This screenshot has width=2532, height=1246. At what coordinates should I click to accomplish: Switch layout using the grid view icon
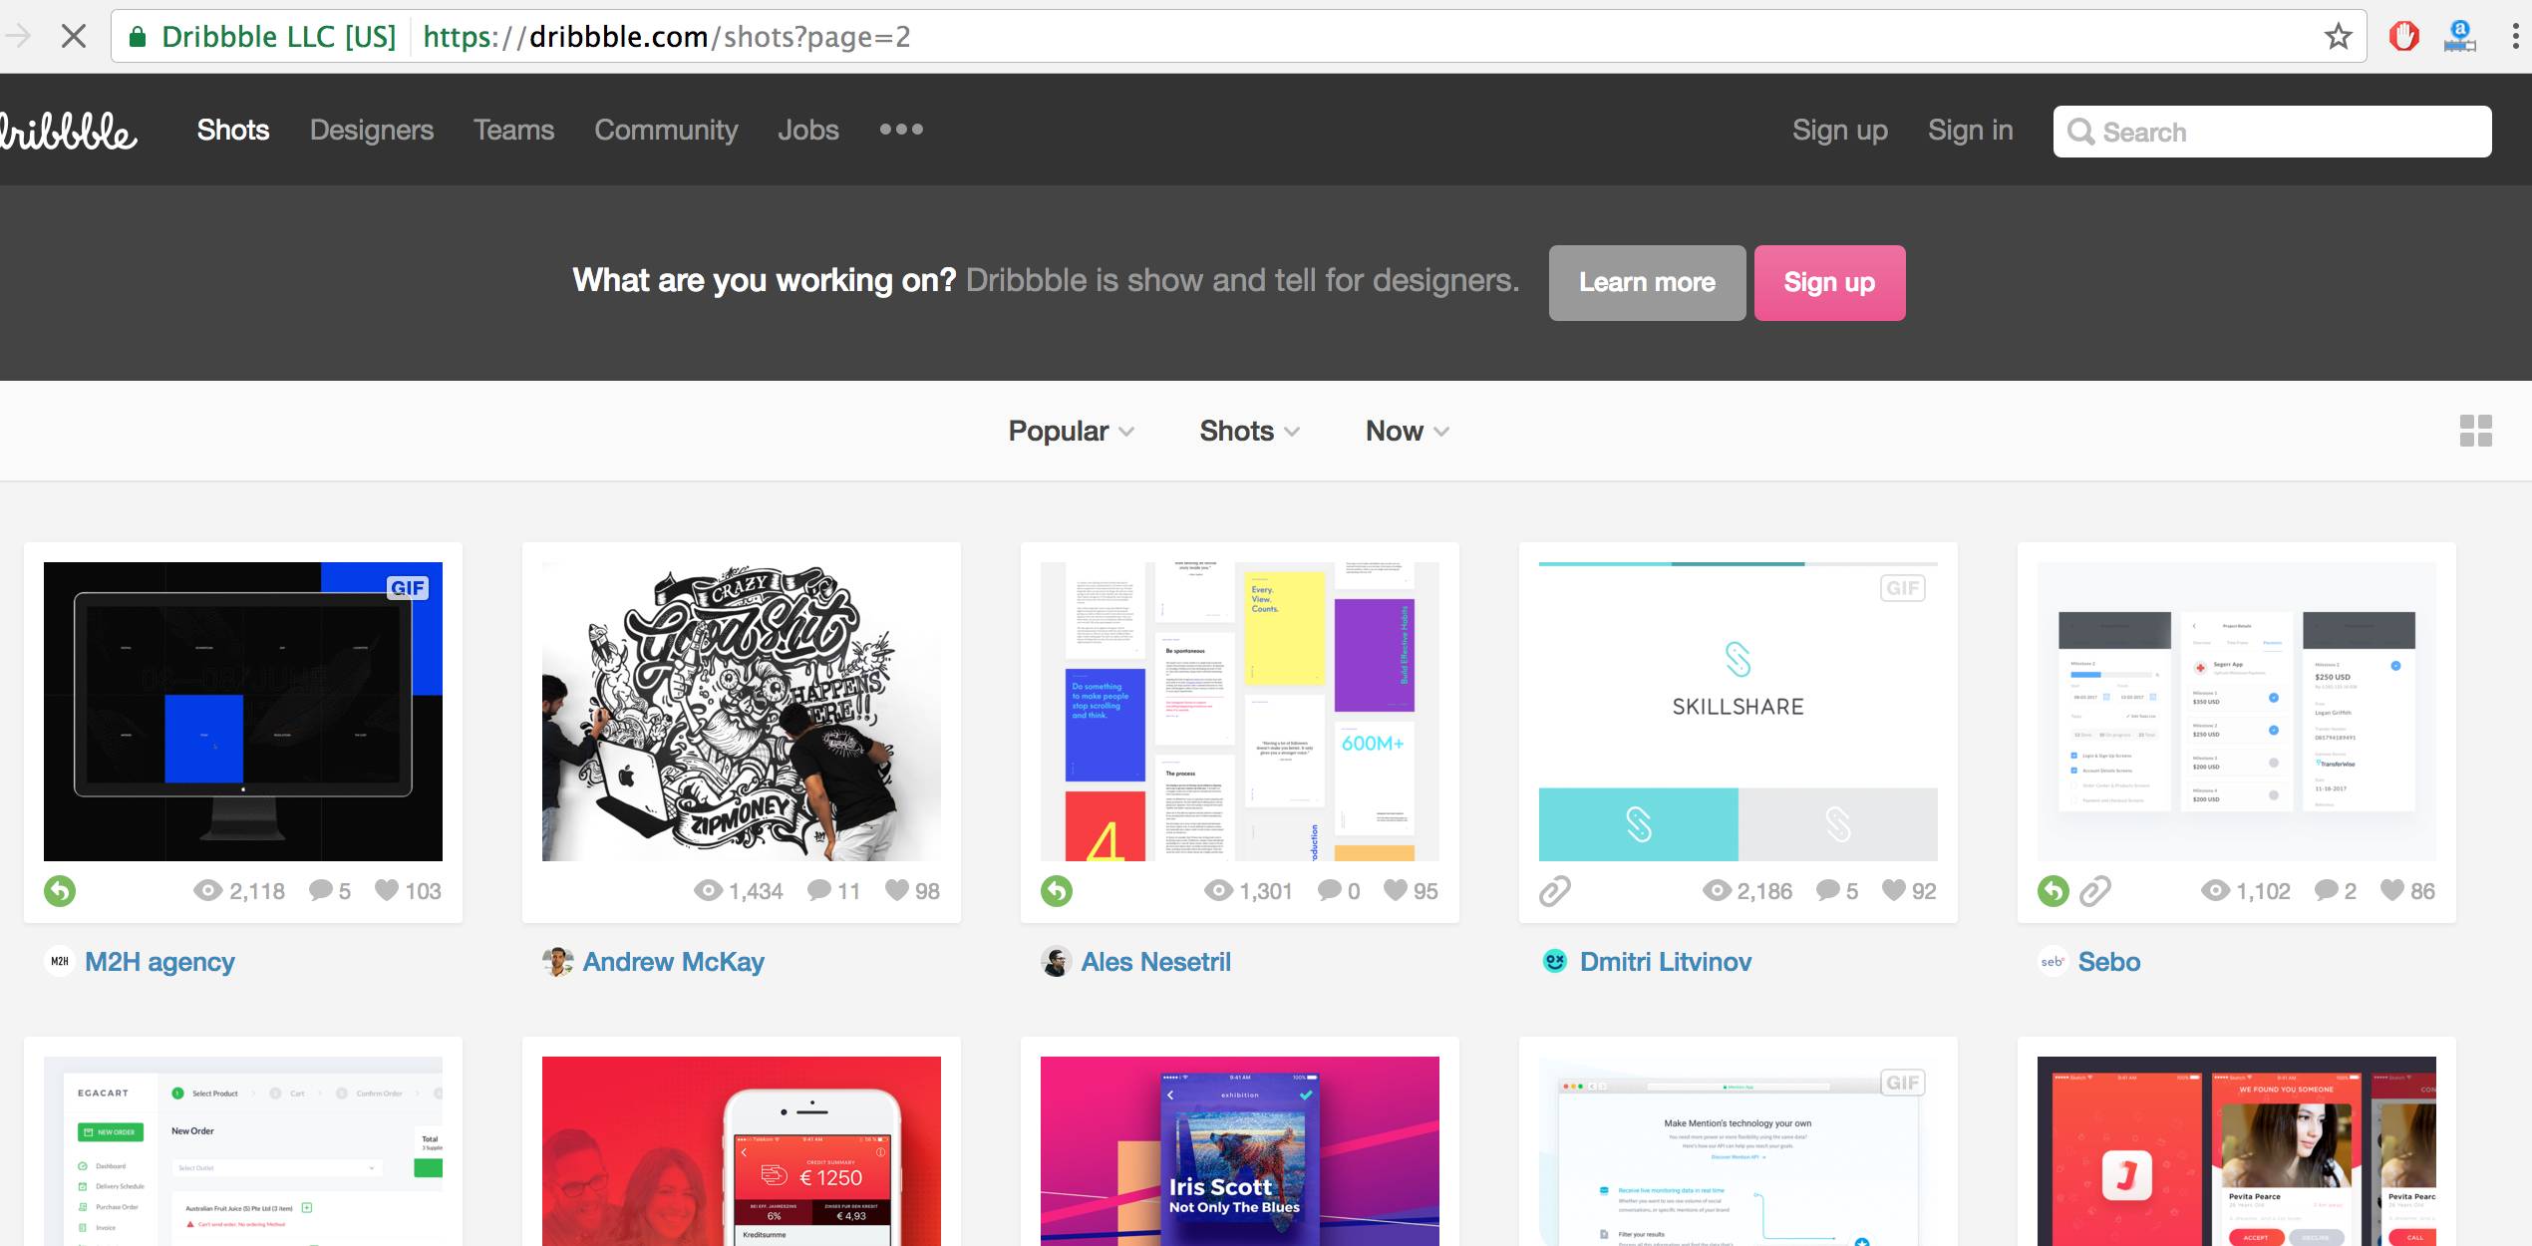pos(2475,431)
